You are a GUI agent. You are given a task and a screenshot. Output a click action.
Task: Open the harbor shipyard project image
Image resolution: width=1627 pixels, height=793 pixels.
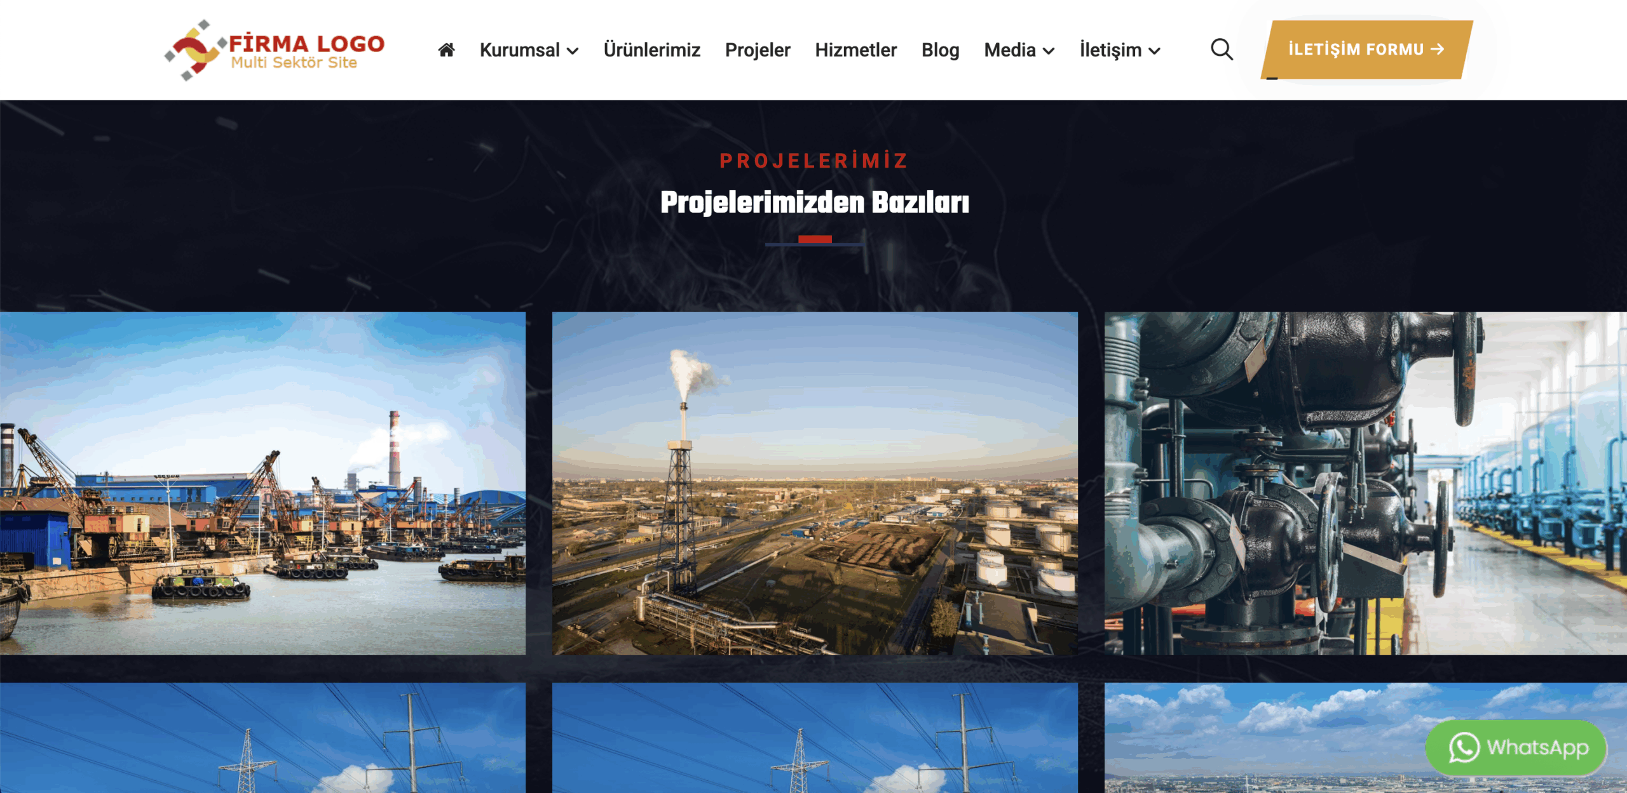(x=262, y=483)
